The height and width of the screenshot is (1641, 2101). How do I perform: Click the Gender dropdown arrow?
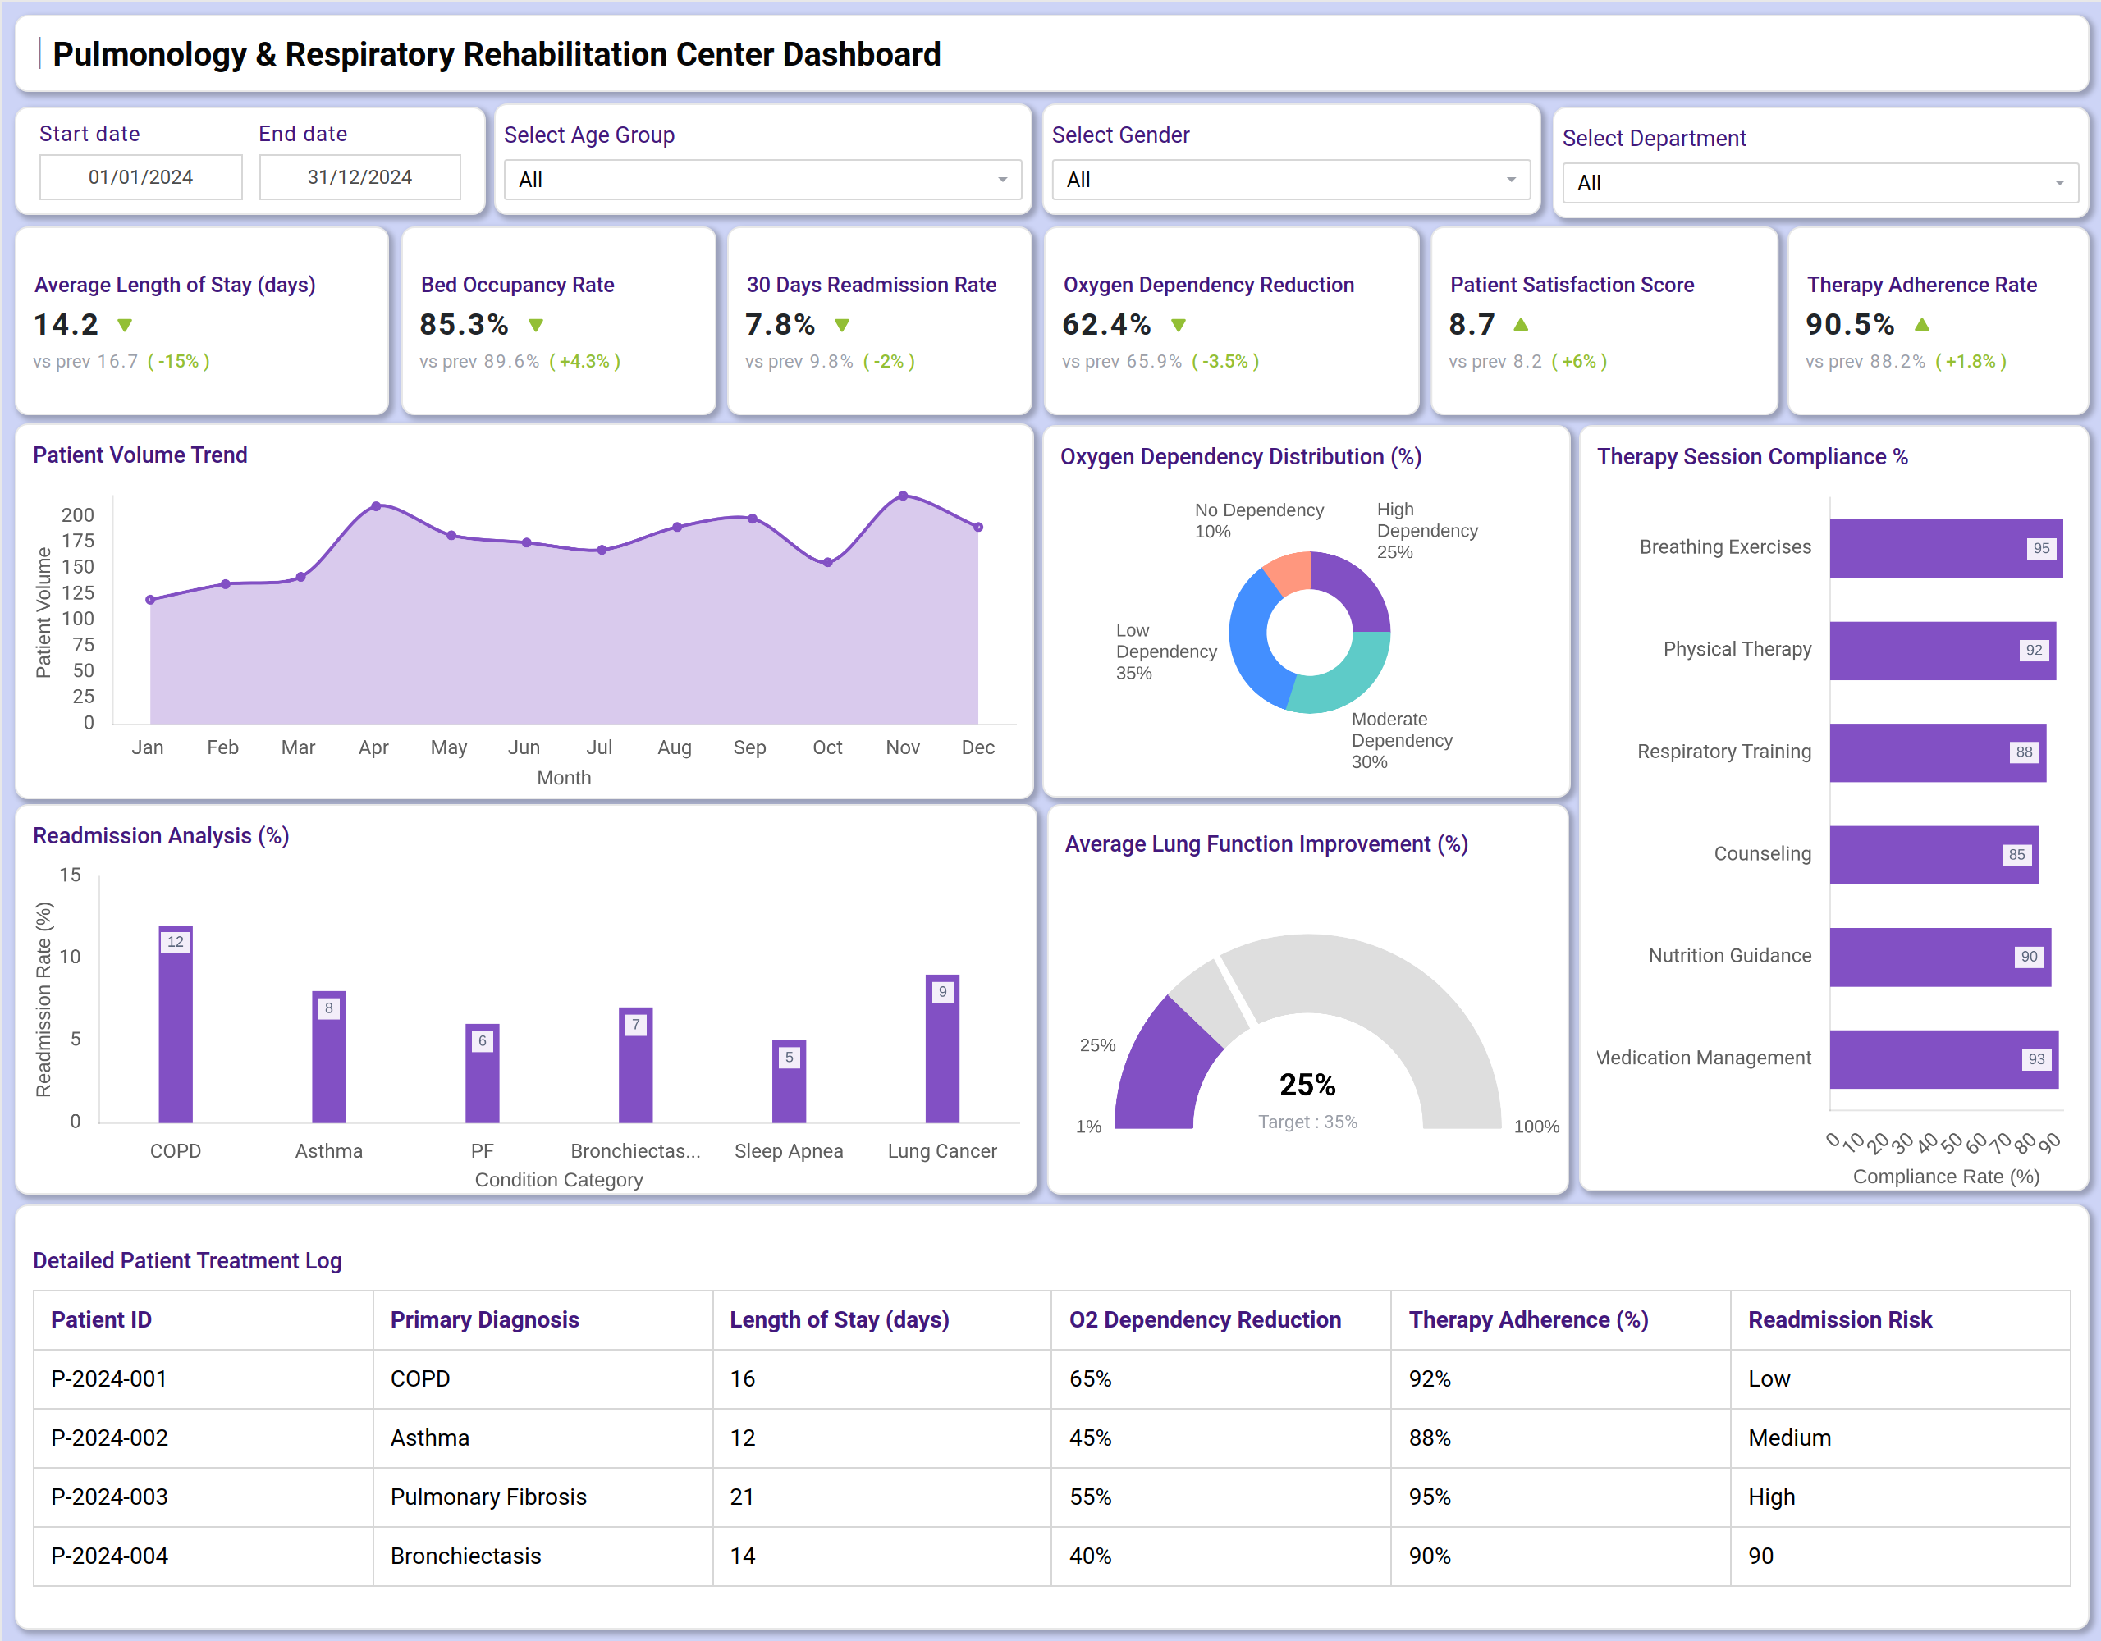point(1511,180)
